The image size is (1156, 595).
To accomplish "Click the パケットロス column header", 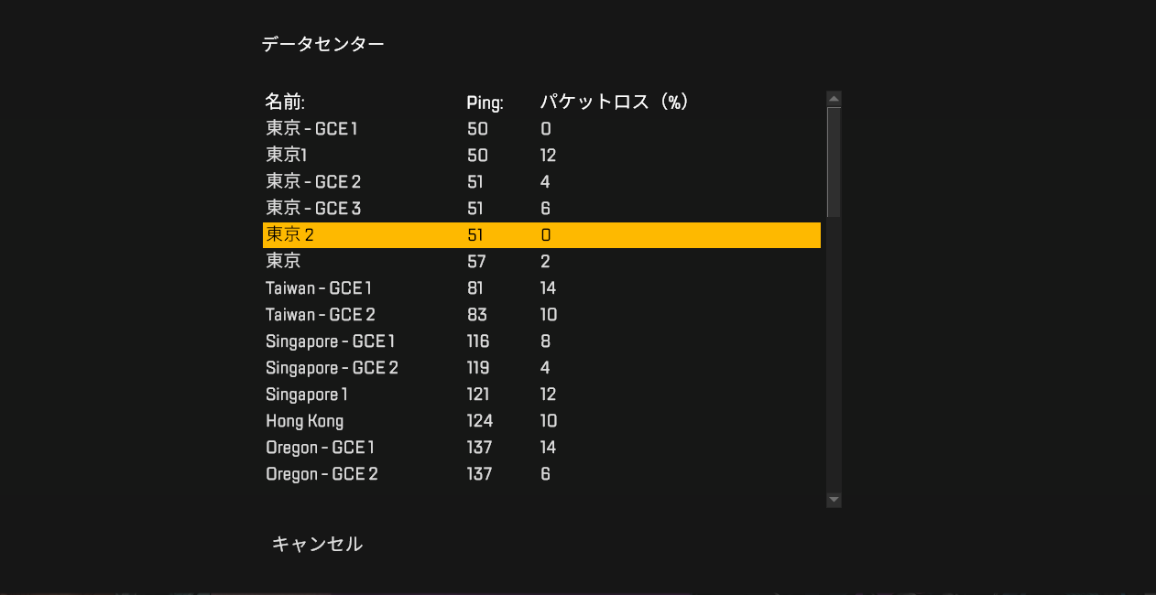I will (x=614, y=102).
